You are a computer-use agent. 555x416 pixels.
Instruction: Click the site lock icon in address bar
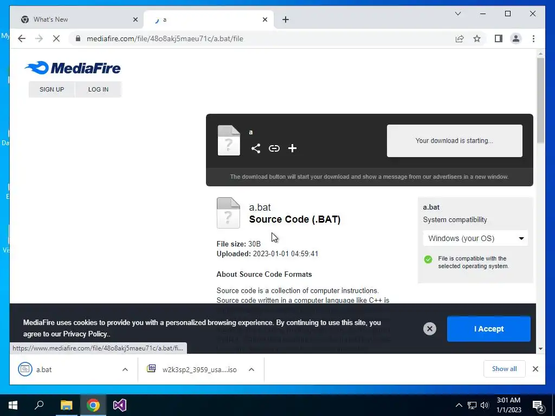point(78,38)
